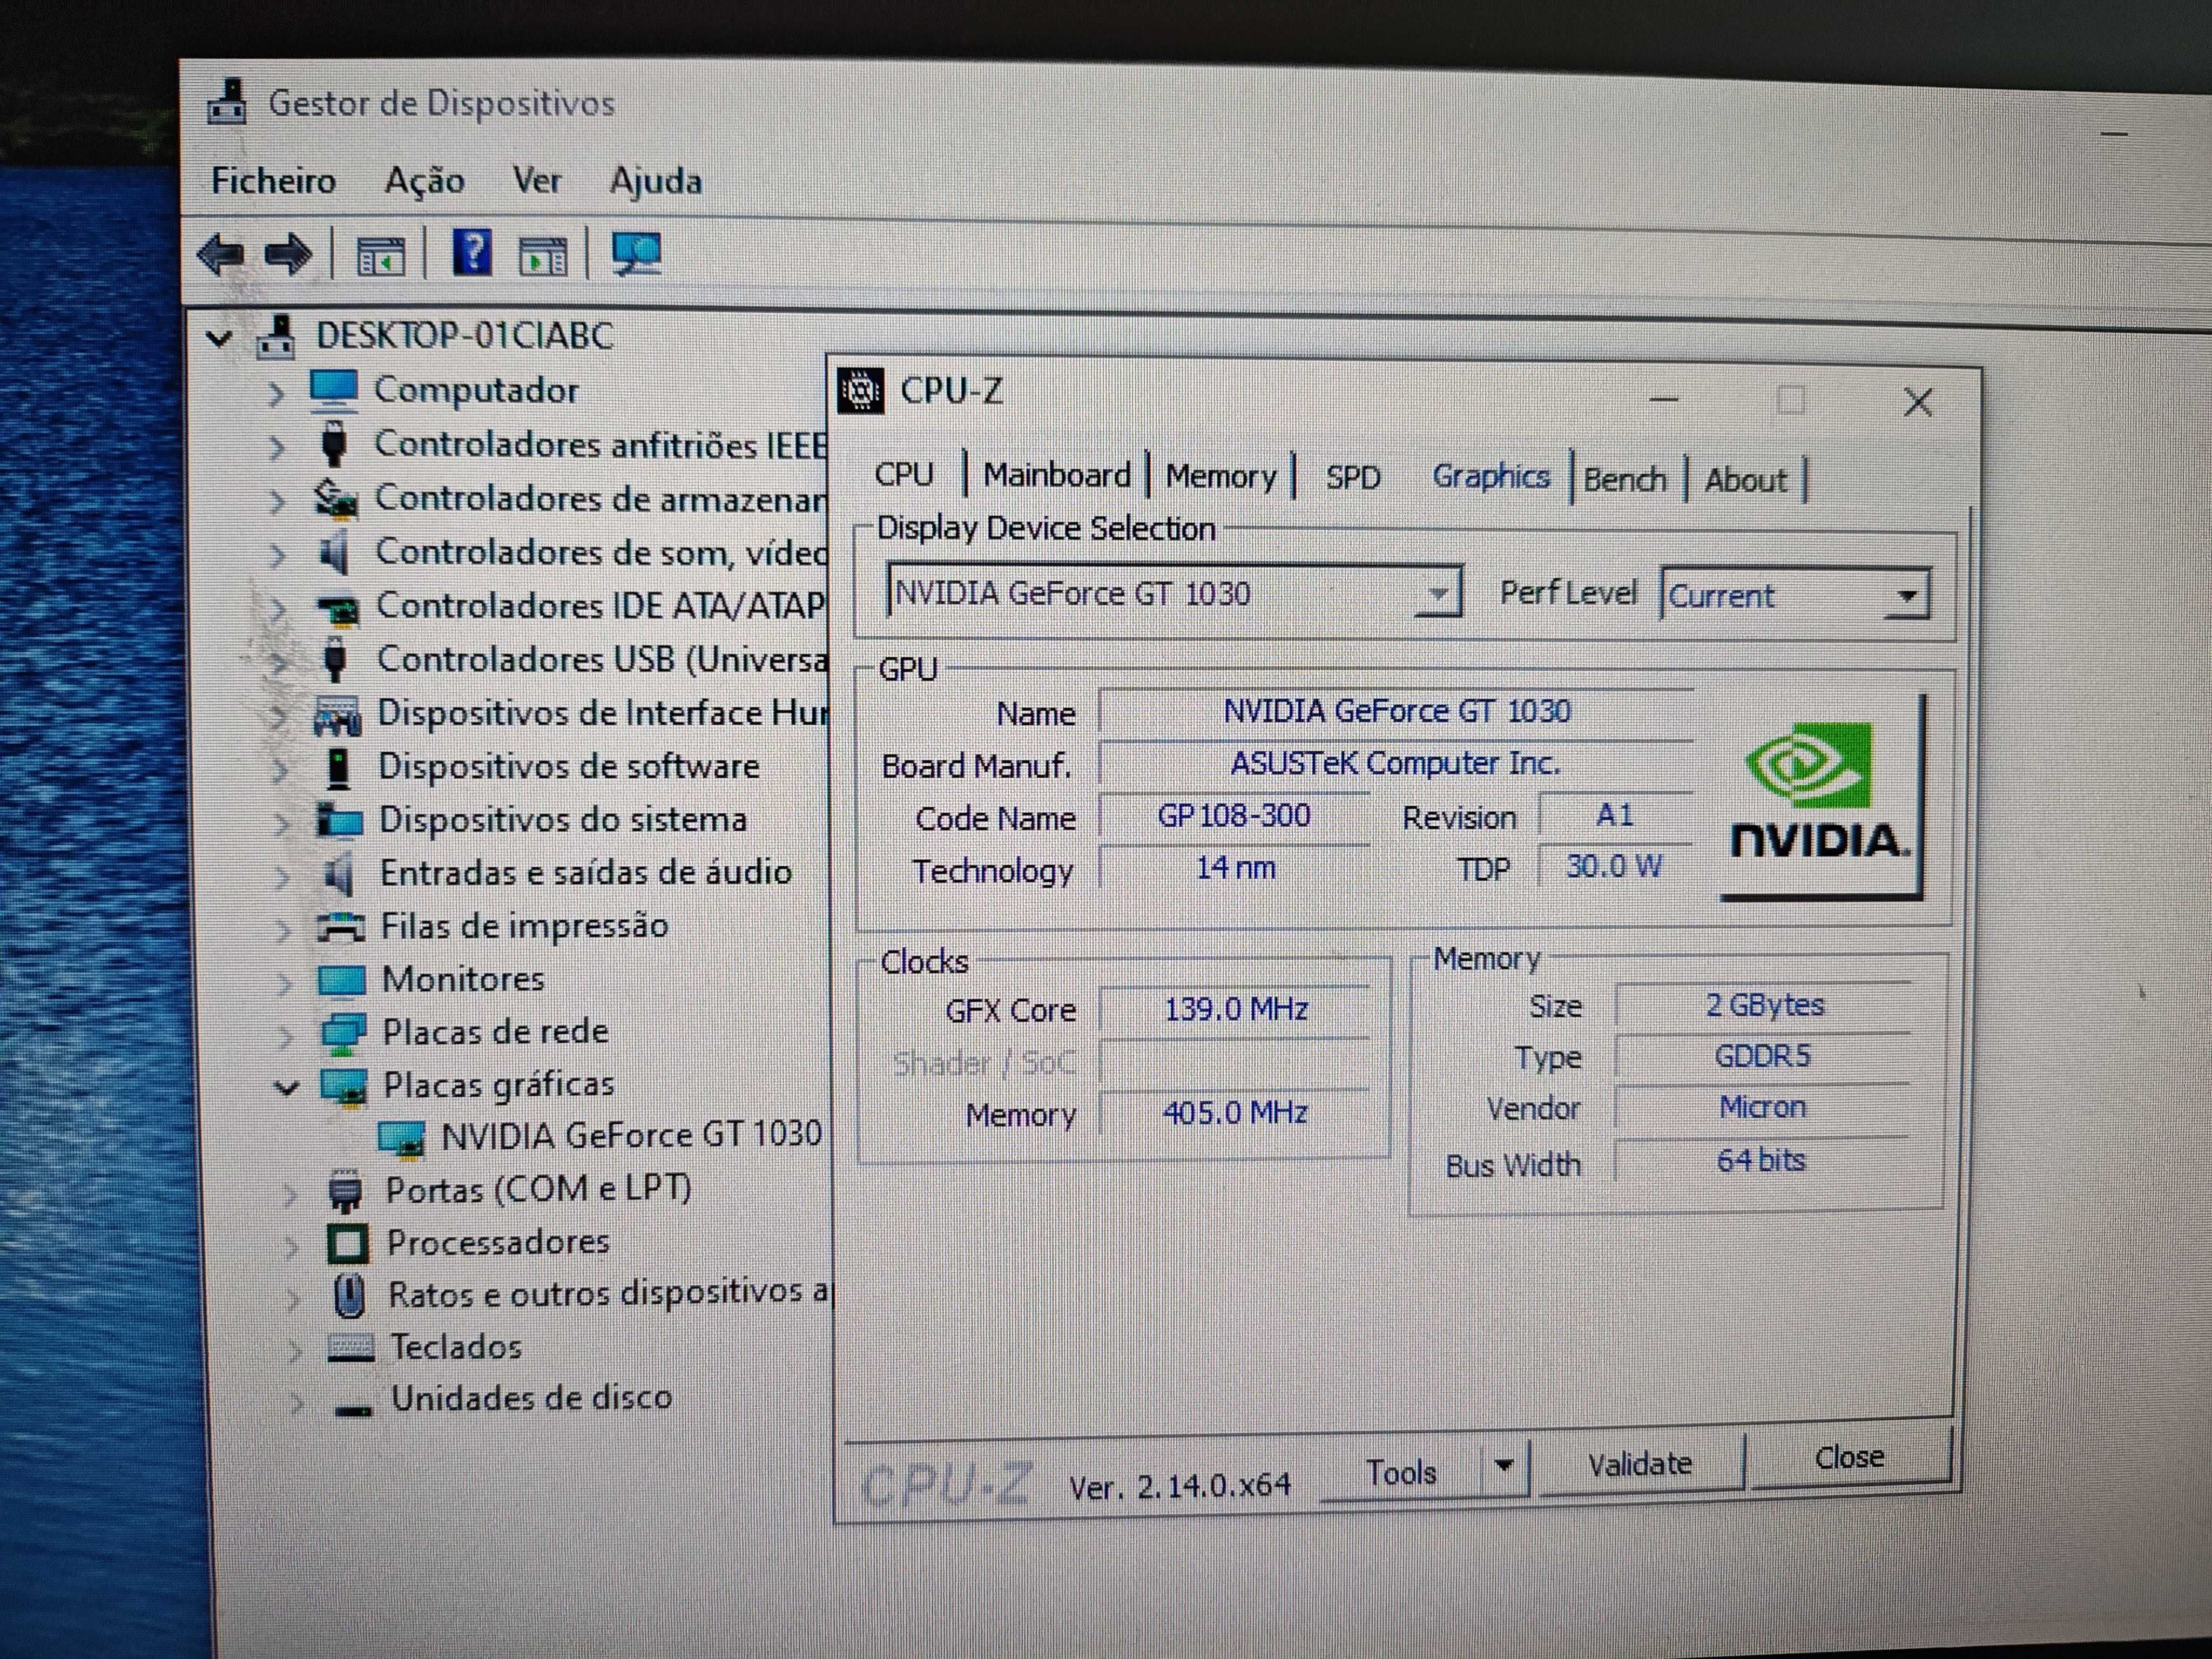The width and height of the screenshot is (2212, 1659).
Task: Switch to the Bench tab
Action: (1625, 480)
